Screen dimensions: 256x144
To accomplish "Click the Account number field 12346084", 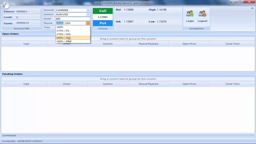I will 71,10.
